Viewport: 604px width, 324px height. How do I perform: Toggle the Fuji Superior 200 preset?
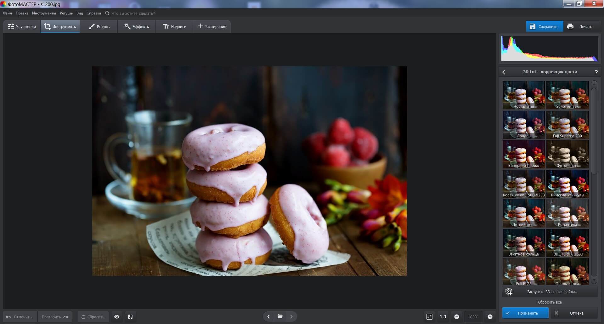(x=567, y=124)
